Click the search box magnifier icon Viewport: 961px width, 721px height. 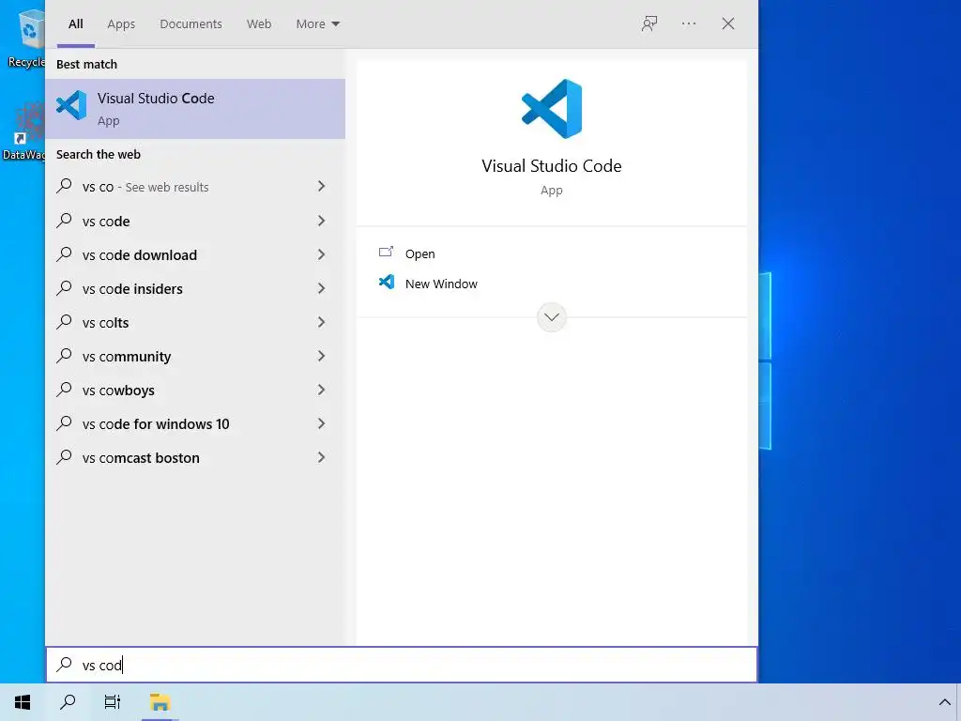65,664
